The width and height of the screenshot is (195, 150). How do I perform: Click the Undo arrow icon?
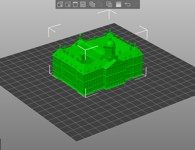128,4
